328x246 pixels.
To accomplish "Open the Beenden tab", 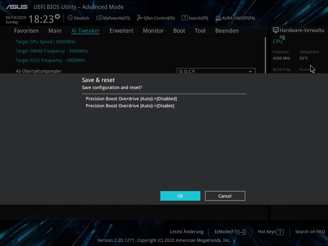I will pyautogui.click(x=227, y=31).
